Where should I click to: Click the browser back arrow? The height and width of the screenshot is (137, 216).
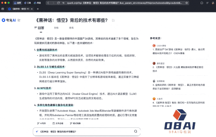point(49,3)
